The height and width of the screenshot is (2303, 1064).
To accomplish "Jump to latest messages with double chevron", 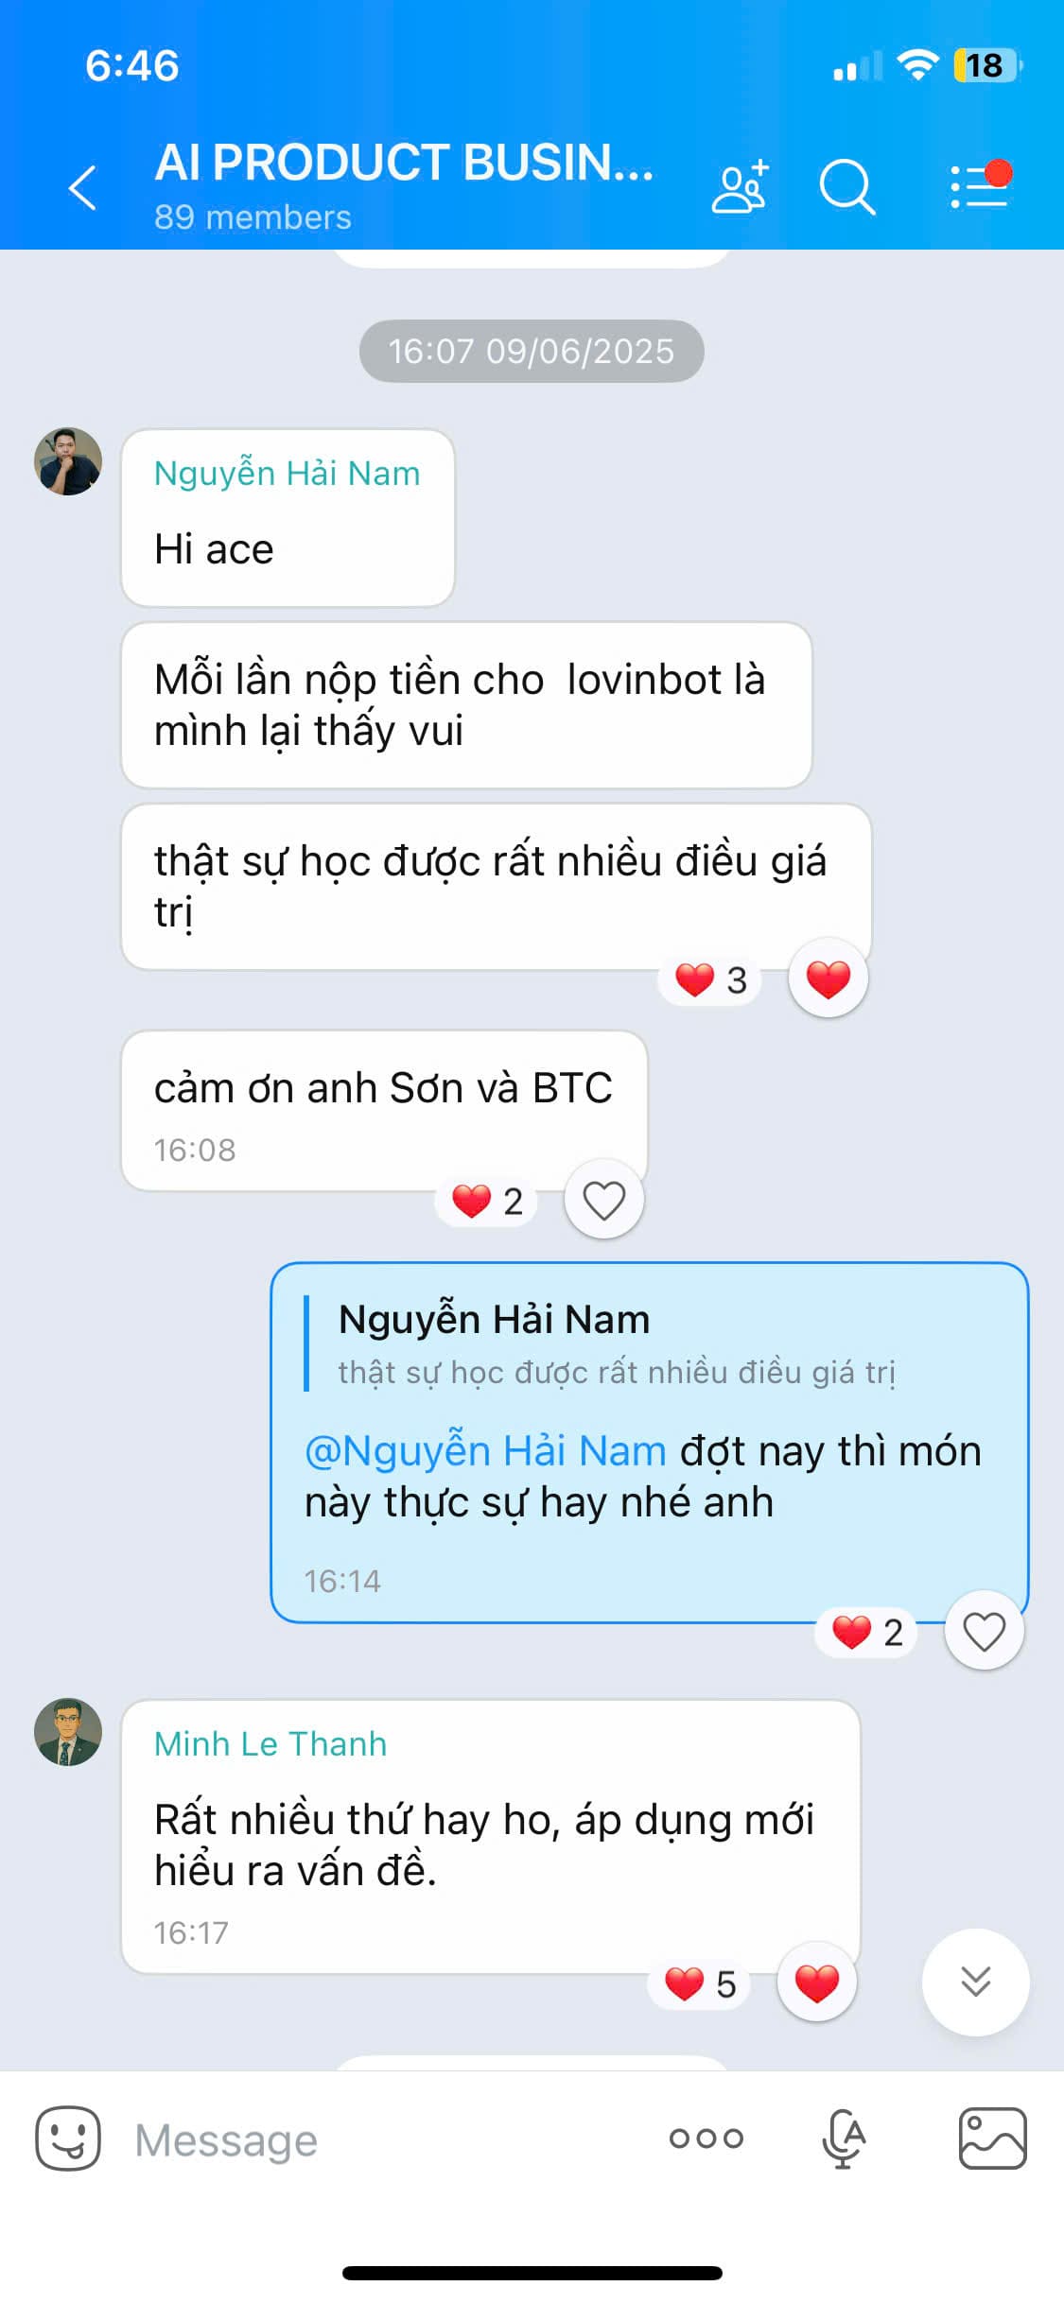I will [x=975, y=1982].
